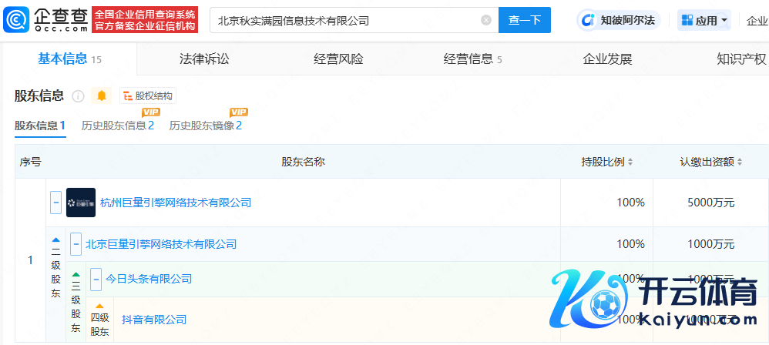This screenshot has width=769, height=345.
Task: Sort by 认缴出资额 column arrows
Action: (740, 162)
